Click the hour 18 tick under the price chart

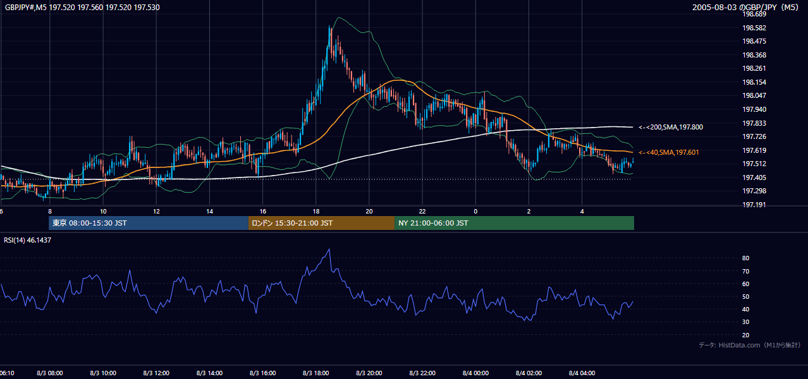coord(315,211)
